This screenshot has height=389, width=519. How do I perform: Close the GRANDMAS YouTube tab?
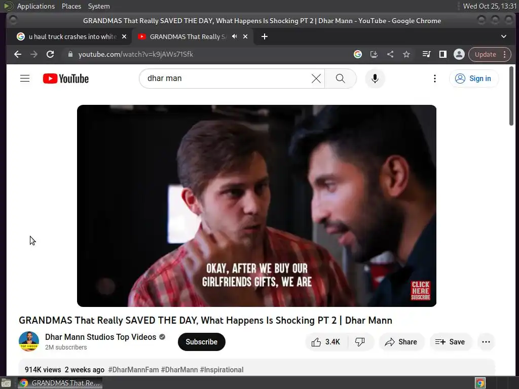point(245,36)
